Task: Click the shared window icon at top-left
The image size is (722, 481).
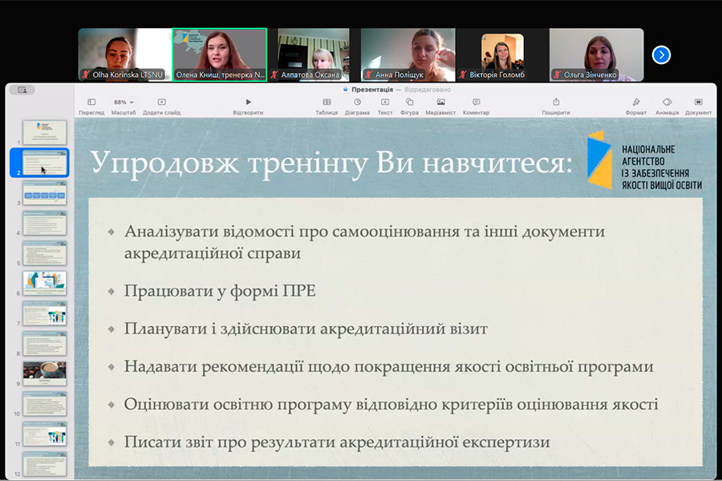Action: click(22, 90)
